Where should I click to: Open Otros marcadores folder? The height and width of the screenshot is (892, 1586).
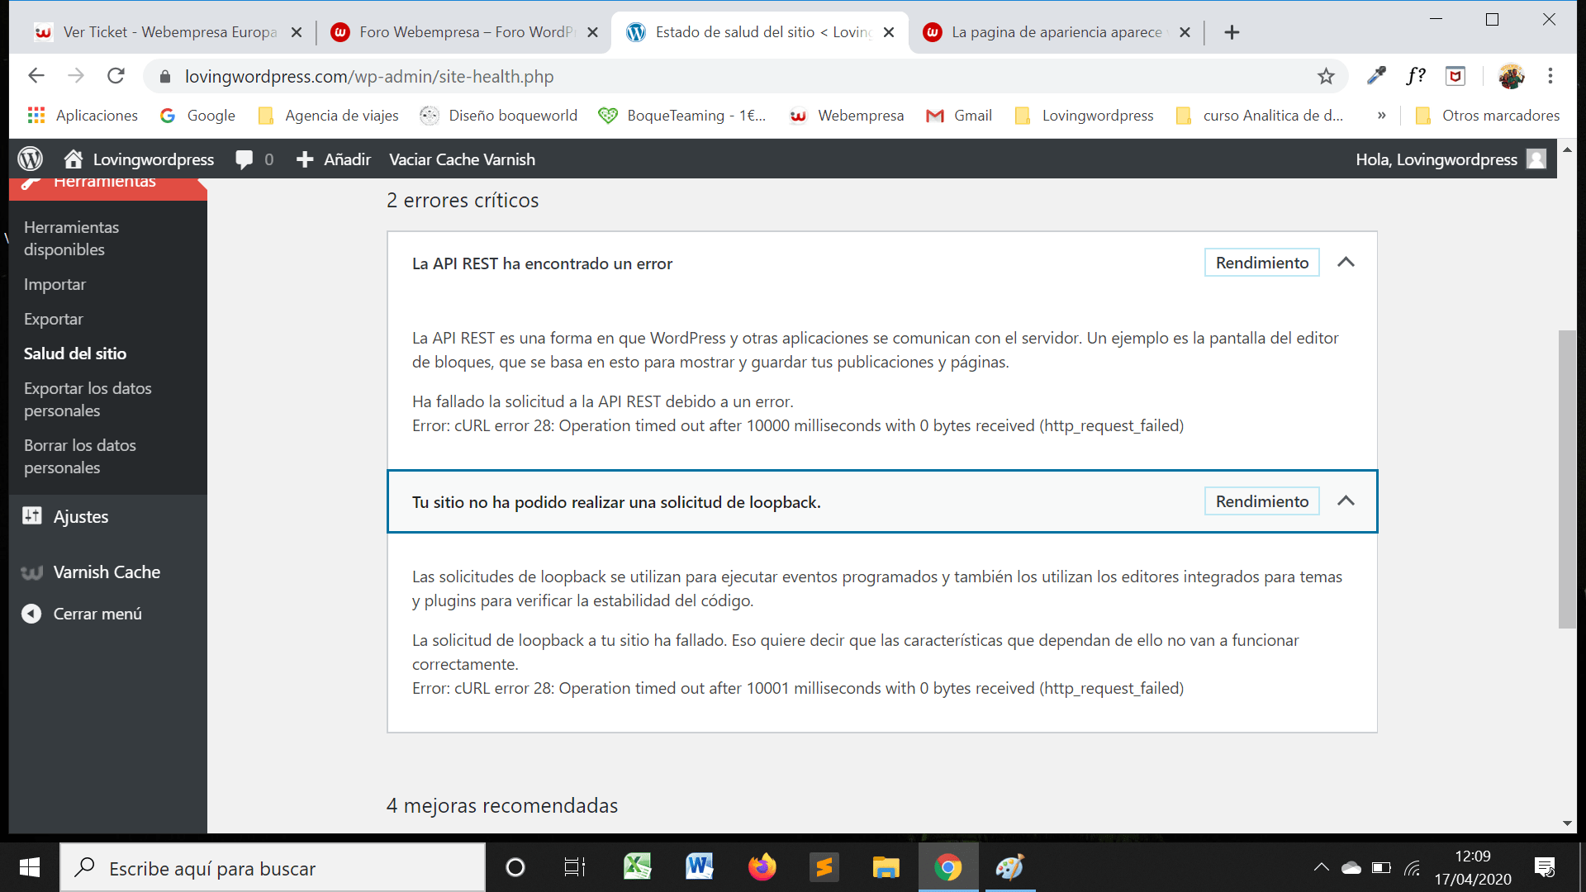[1487, 116]
